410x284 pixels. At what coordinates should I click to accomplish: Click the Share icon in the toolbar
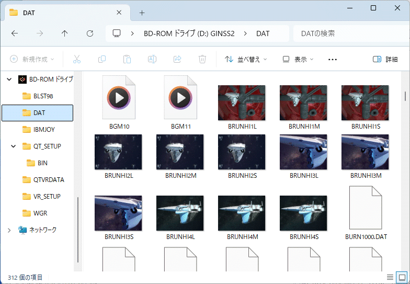(177, 60)
